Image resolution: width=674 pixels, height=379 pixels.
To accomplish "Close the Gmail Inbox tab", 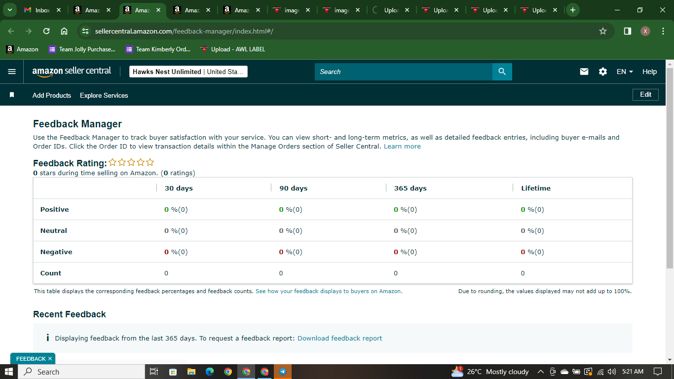I will click(59, 10).
